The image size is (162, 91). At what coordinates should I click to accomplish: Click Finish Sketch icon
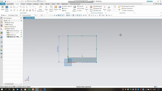tap(7, 7)
